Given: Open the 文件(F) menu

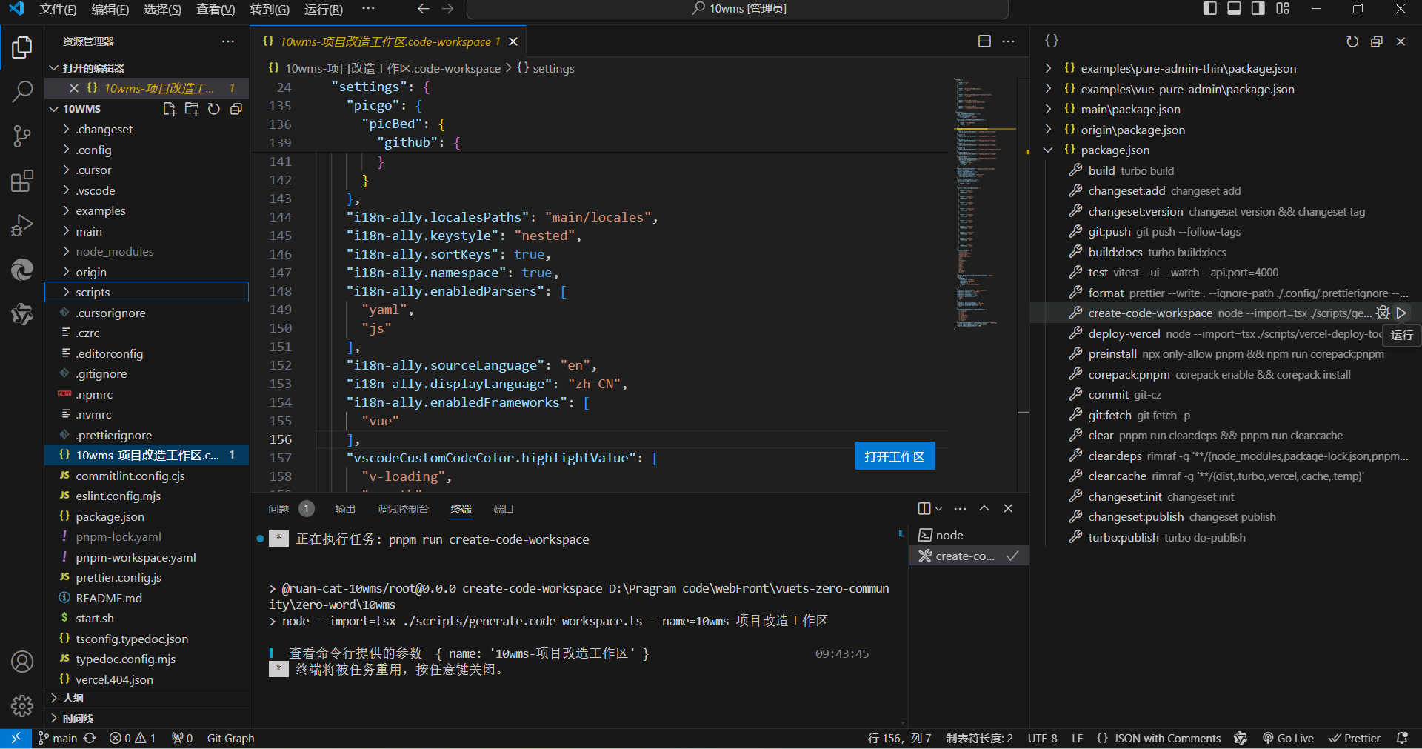Looking at the screenshot, I should (x=58, y=9).
